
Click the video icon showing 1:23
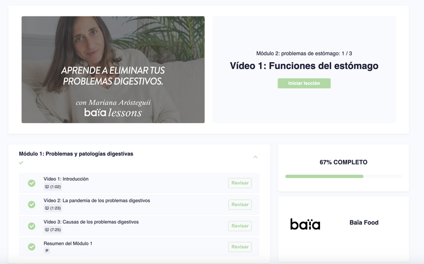[x=47, y=209]
